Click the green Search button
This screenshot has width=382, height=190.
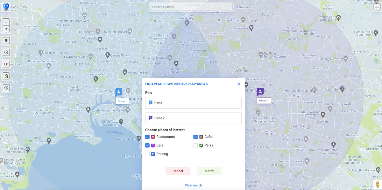(209, 171)
